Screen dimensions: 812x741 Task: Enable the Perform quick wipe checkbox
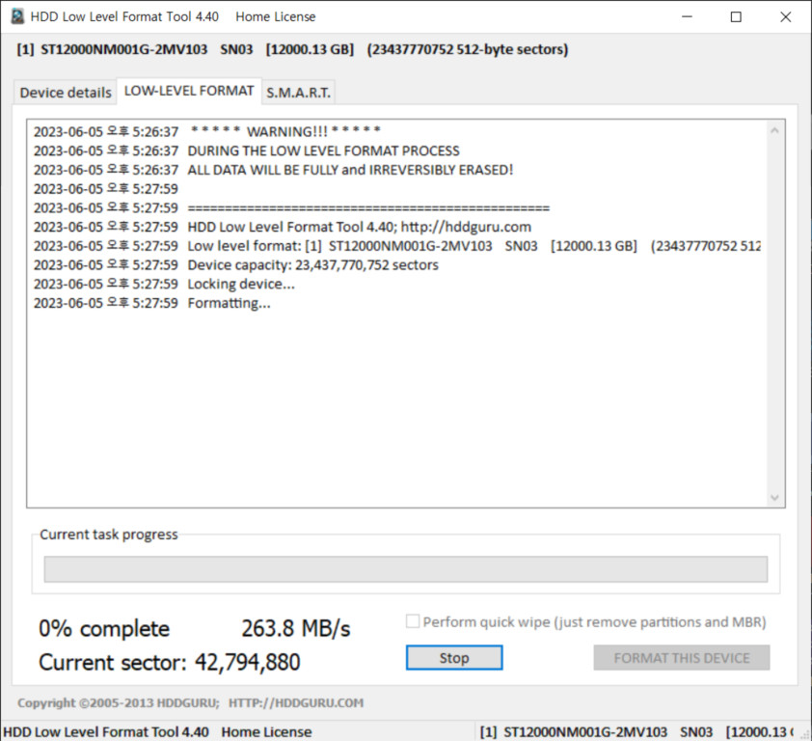tap(413, 621)
